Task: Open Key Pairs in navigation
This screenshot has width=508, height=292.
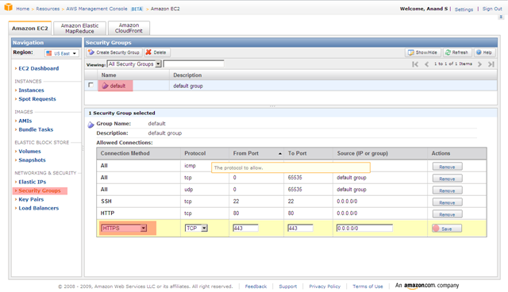Action: click(31, 199)
